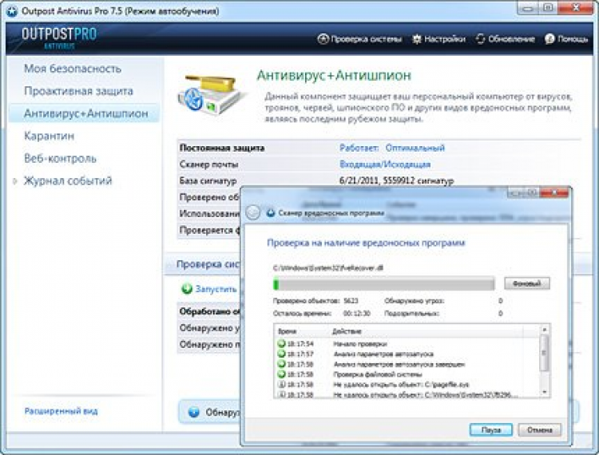Screen dimensions: 599x455
Task: Click the Действие column header in the log
Action: coord(347,331)
